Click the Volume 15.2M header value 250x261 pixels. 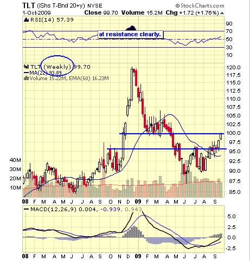pyautogui.click(x=142, y=12)
